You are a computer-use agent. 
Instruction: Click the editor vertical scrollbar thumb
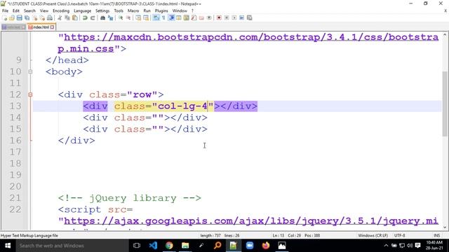point(445,104)
